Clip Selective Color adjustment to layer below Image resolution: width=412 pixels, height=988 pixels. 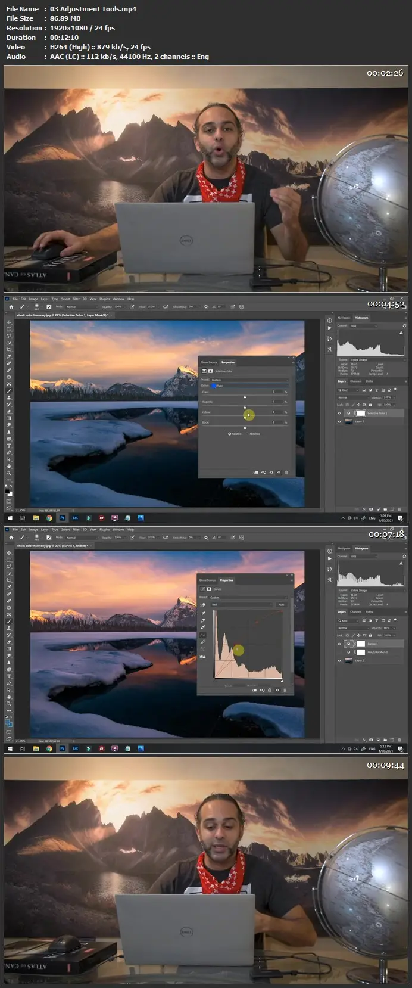(x=255, y=472)
